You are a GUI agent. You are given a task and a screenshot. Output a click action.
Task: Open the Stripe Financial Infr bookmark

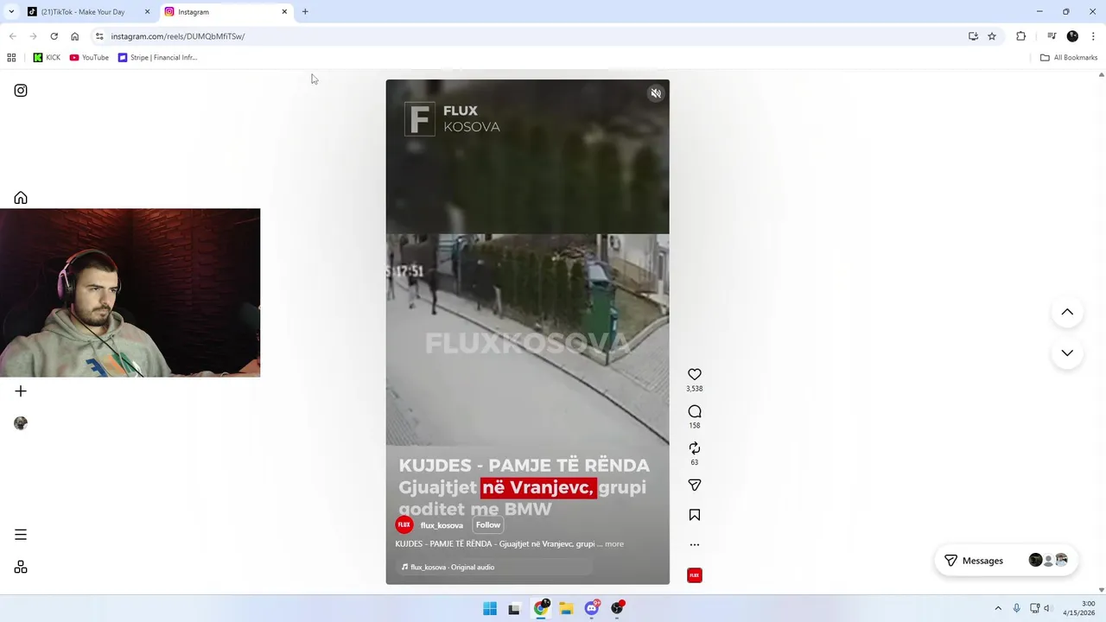[158, 58]
